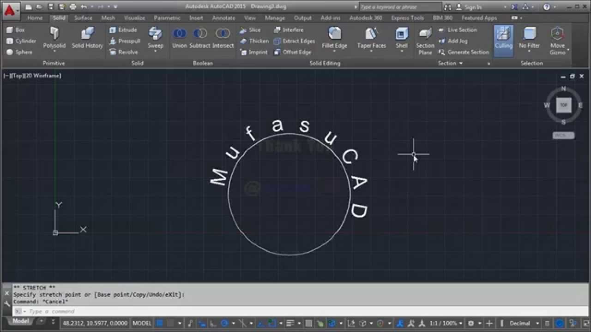Open the annotation scale 1:1 dropdown
Viewport: 591px width, 332px height.
pyautogui.click(x=443, y=323)
